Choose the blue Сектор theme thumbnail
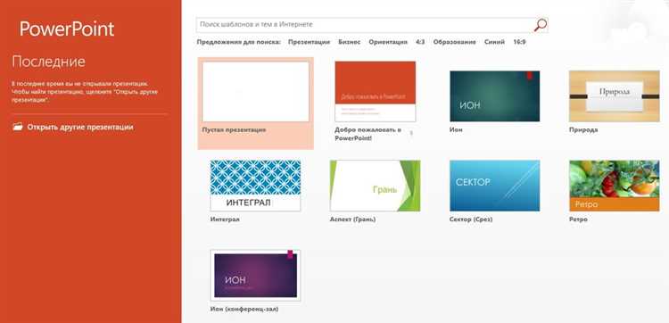 494,186
